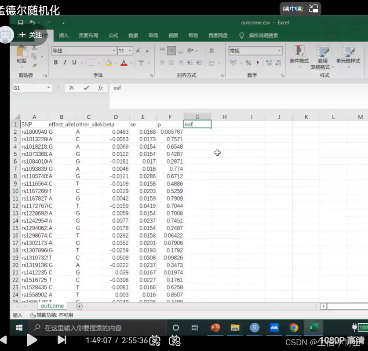The width and height of the screenshot is (368, 351).
Task: Open the number format dropdown 常规
Action: point(279,51)
